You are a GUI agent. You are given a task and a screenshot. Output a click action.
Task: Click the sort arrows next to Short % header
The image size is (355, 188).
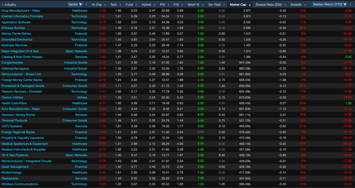click(x=203, y=5)
